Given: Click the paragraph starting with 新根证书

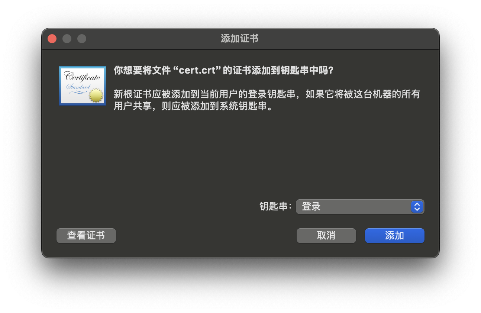Looking at the screenshot, I should 267,100.
